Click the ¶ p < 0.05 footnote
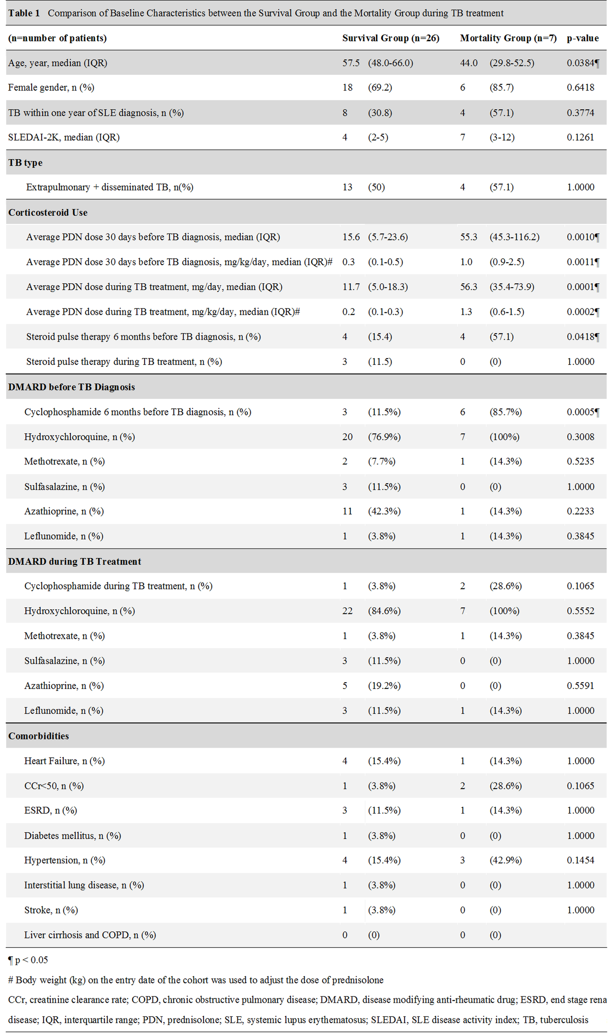Screen dimensions: 610x1036 tap(28, 960)
